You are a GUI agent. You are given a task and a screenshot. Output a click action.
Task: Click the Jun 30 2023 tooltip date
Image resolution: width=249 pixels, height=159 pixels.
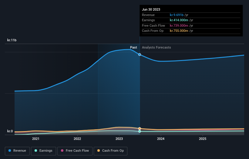(x=151, y=9)
